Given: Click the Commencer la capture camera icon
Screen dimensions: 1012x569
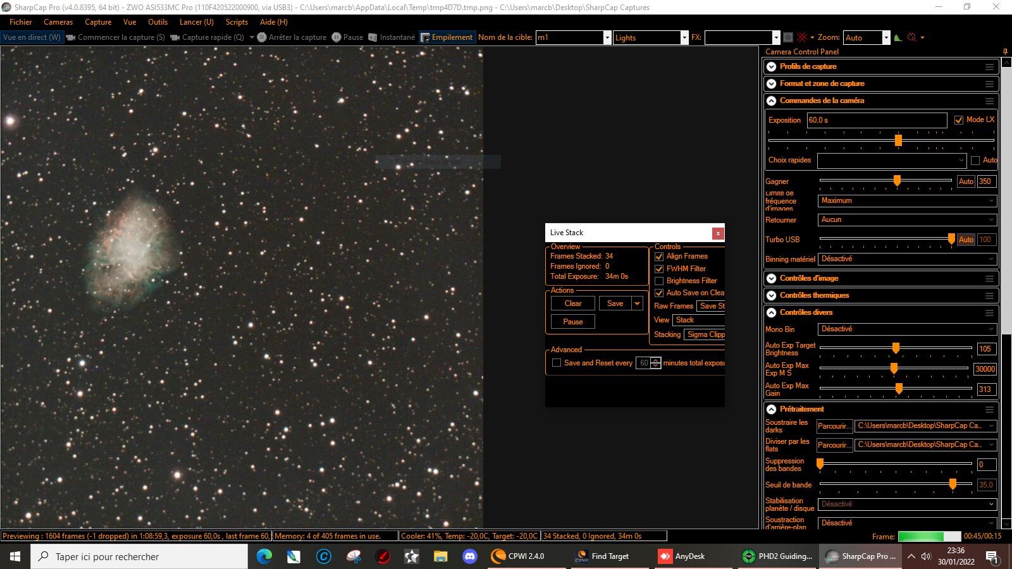Looking at the screenshot, I should (x=71, y=37).
